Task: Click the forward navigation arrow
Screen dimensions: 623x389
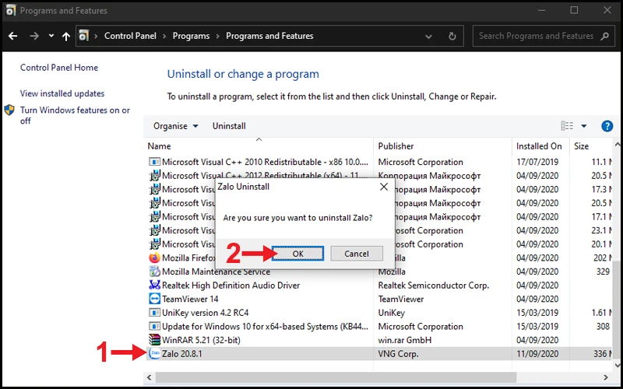Action: 34,36
